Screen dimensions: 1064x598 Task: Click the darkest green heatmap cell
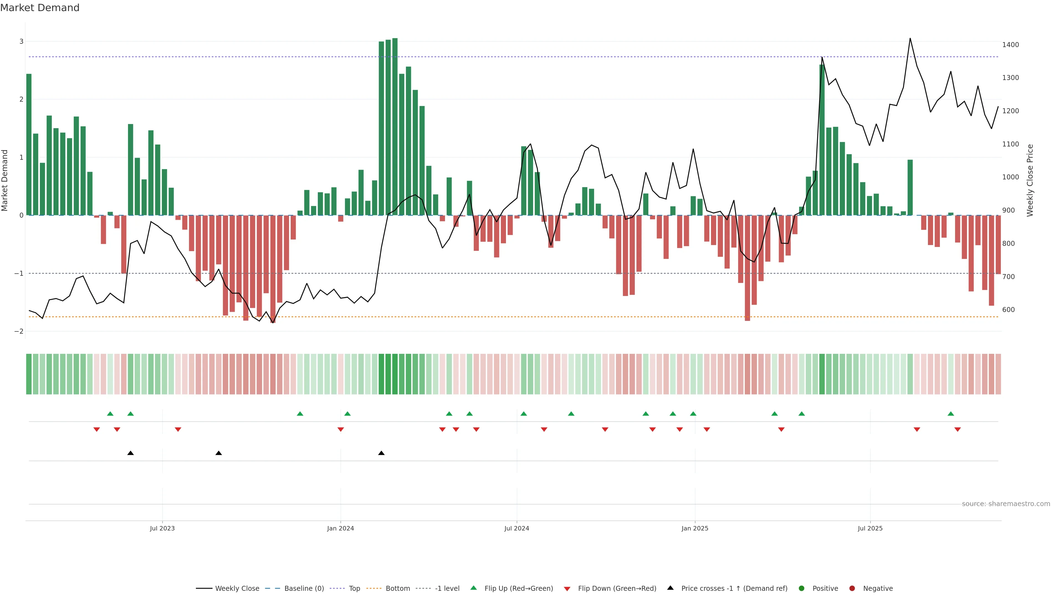(395, 374)
